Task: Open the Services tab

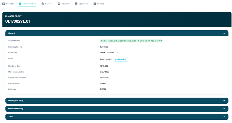Action: (49, 4)
